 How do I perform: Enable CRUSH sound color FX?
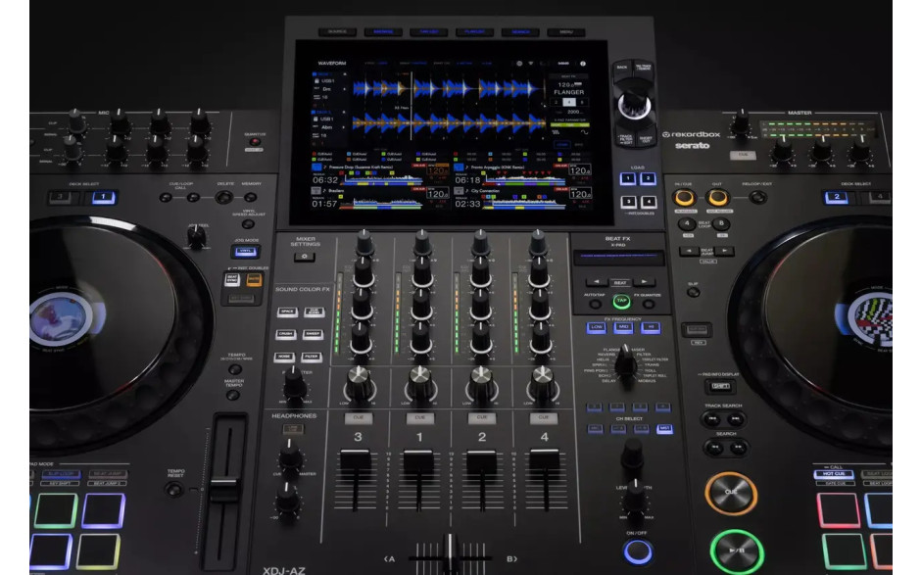[x=286, y=334]
